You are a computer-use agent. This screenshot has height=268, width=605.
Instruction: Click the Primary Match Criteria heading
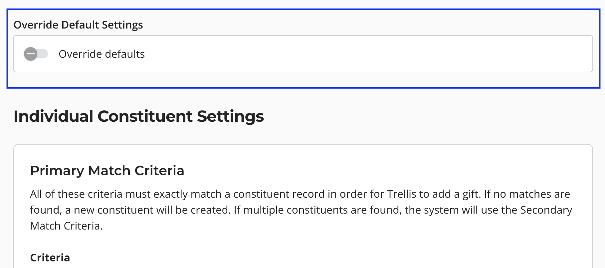107,170
